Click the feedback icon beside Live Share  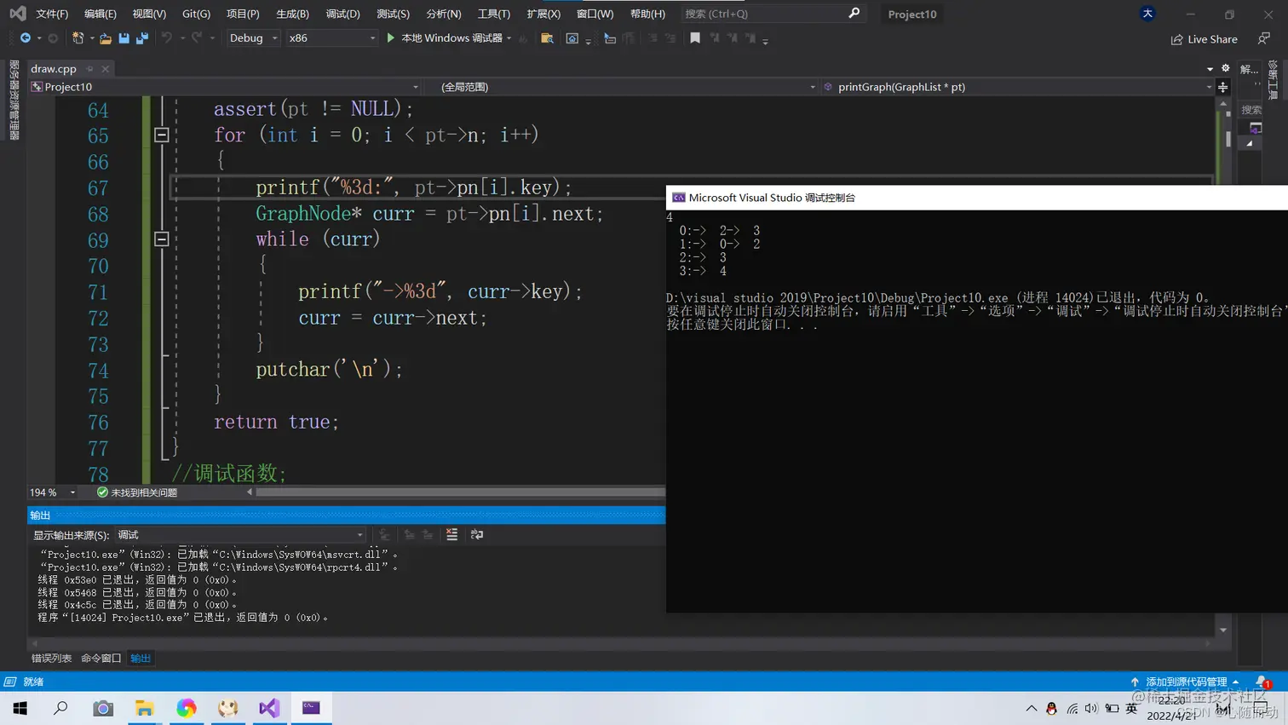pos(1264,39)
